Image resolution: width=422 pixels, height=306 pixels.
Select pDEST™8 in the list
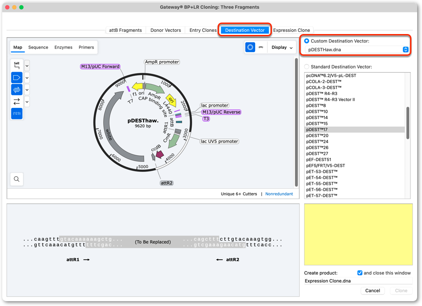click(354, 105)
